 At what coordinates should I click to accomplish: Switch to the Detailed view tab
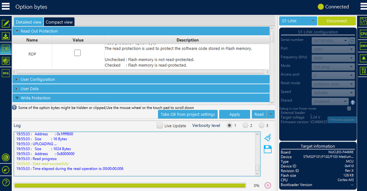[29, 22]
